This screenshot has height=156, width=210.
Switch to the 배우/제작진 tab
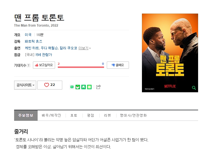[x=51, y=115]
